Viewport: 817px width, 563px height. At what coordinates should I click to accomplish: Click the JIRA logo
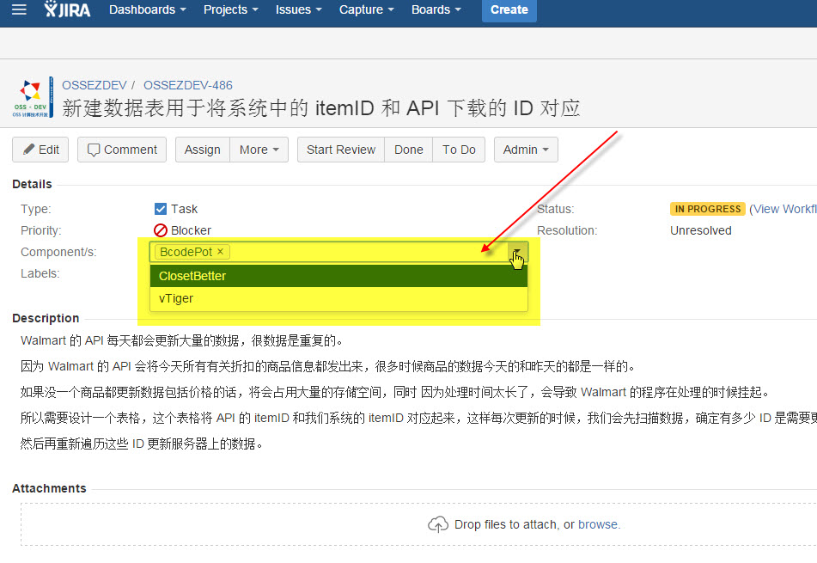point(67,9)
